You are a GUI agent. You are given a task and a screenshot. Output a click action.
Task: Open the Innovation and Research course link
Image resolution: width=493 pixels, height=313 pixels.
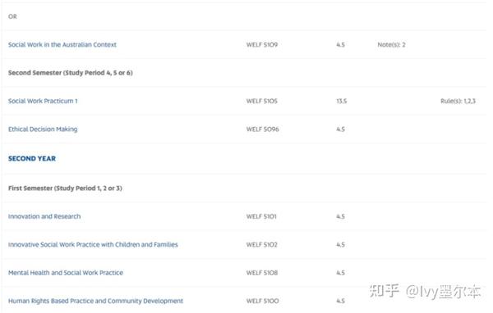(x=44, y=216)
